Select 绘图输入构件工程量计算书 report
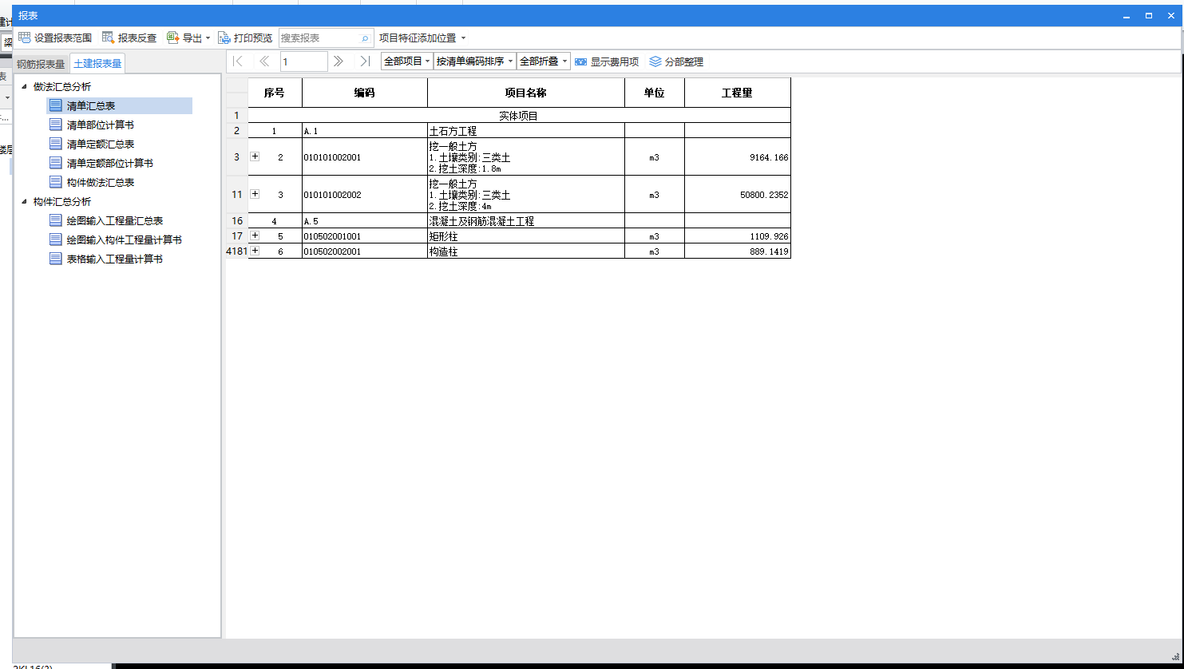The image size is (1184, 669). pyautogui.click(x=125, y=239)
